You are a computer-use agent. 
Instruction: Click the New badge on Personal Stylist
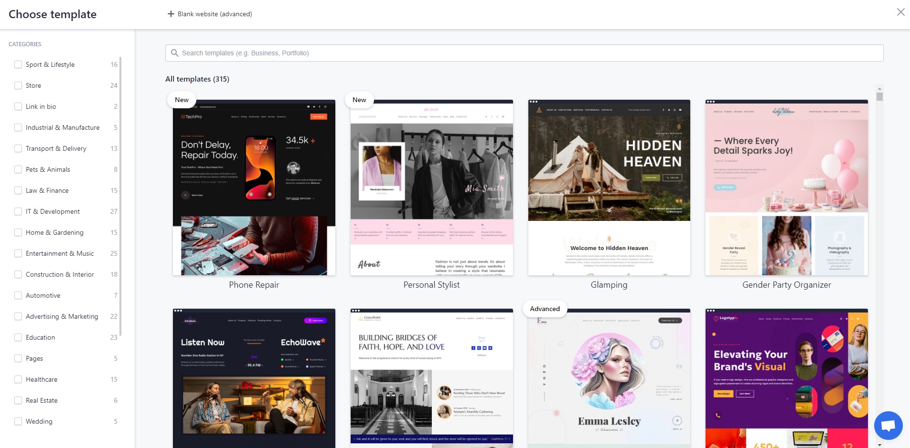click(359, 100)
